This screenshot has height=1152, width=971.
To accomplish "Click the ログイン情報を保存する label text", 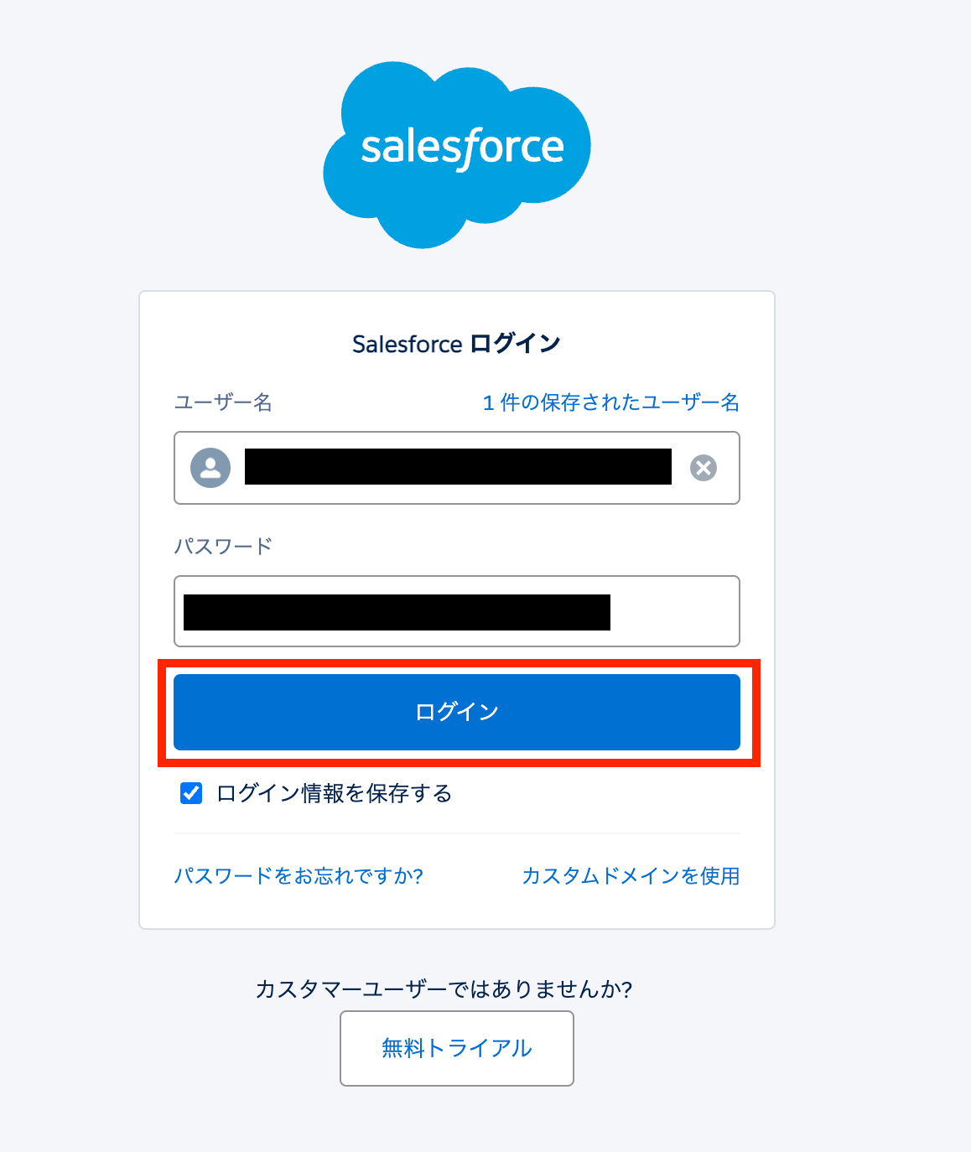I will click(x=335, y=793).
